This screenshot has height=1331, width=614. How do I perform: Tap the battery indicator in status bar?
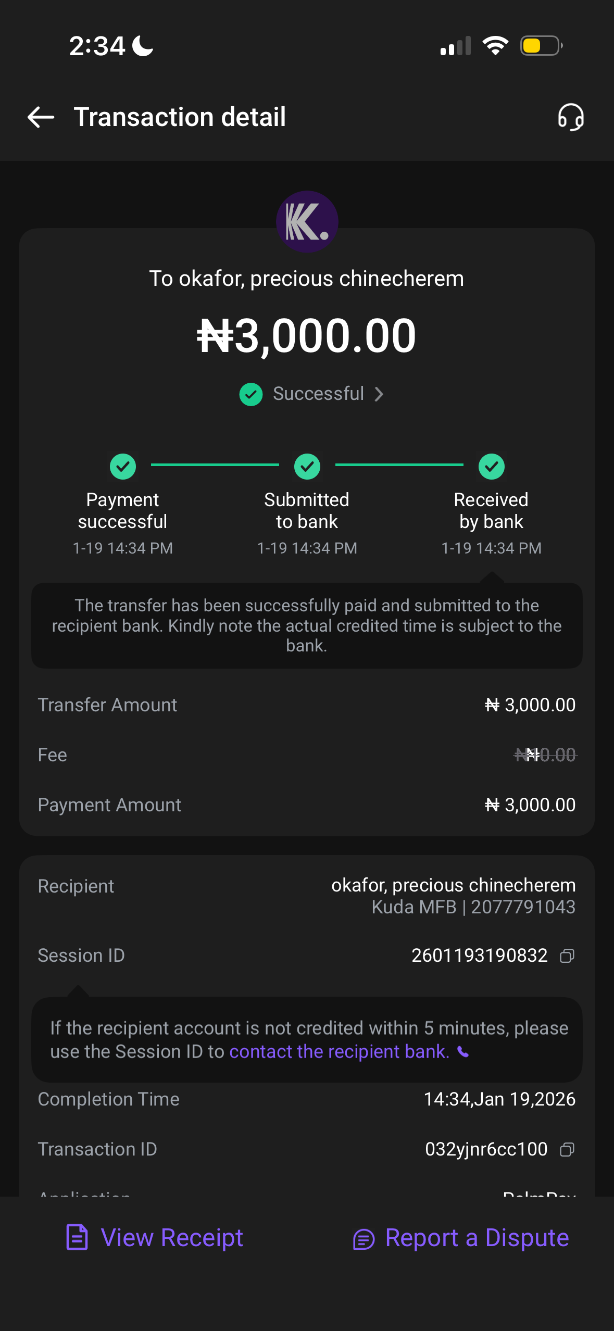click(541, 46)
